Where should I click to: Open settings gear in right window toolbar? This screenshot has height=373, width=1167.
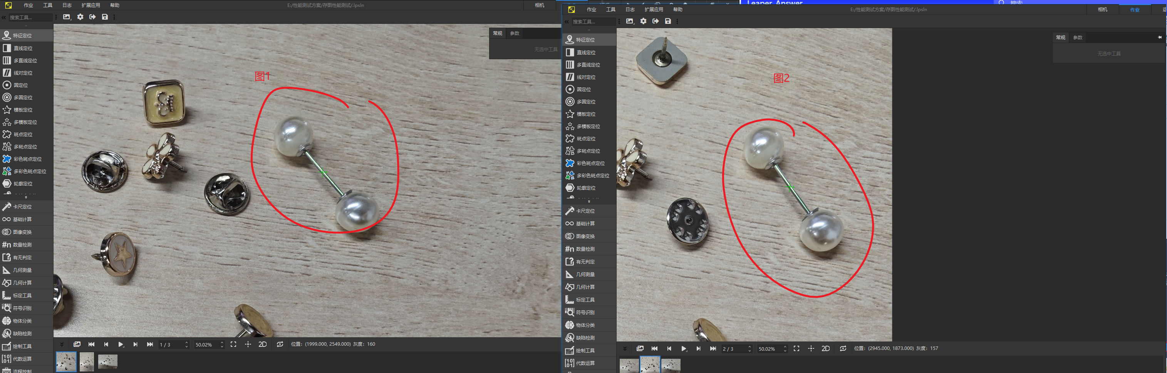[x=643, y=21]
